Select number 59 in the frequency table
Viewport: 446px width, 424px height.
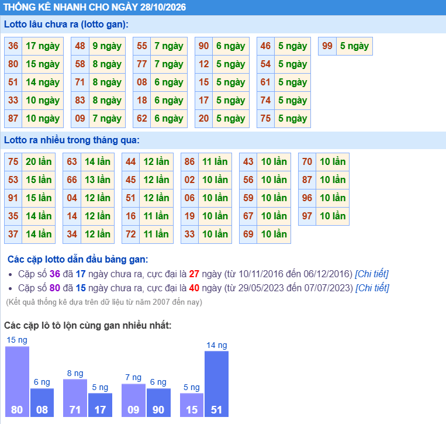coord(248,198)
